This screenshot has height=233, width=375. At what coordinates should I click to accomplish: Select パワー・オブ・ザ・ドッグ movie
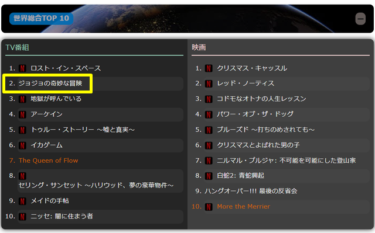pyautogui.click(x=255, y=114)
